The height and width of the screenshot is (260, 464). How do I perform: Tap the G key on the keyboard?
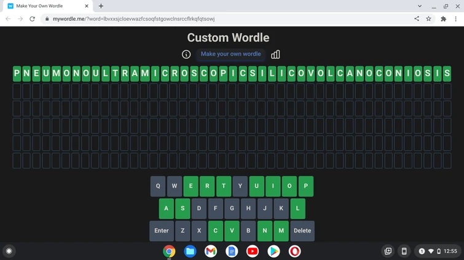click(x=232, y=208)
